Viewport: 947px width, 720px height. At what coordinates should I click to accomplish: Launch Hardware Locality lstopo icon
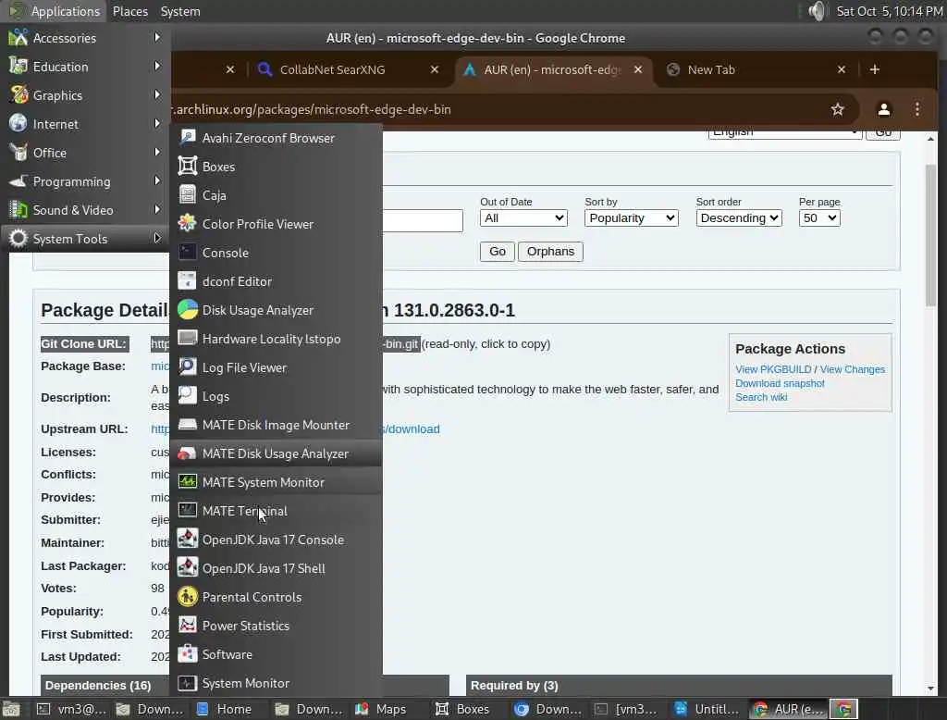pyautogui.click(x=187, y=339)
